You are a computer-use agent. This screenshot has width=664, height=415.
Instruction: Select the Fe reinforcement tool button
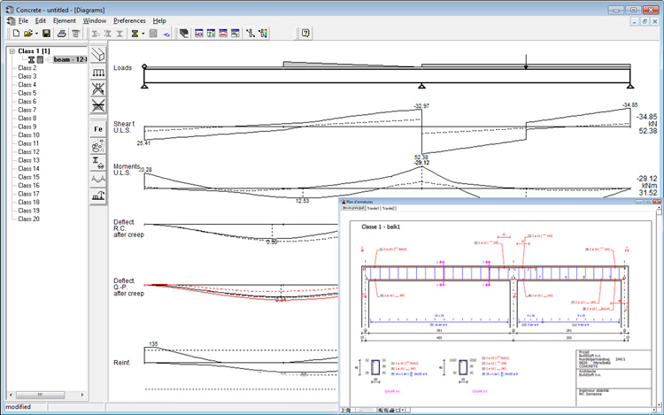point(98,129)
